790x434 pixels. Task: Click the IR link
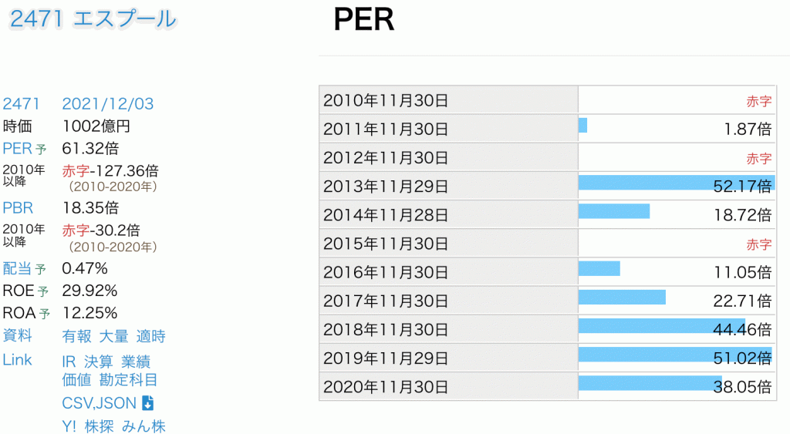click(69, 362)
